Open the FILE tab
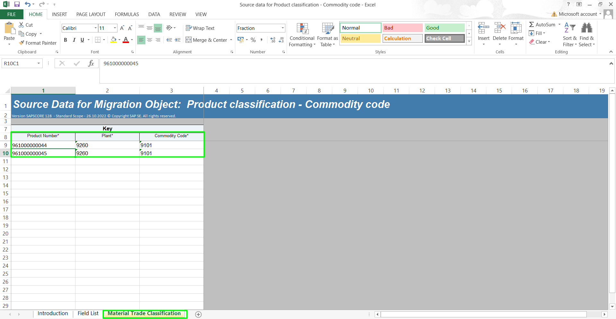Screen dimensions: 616x319 (12, 14)
